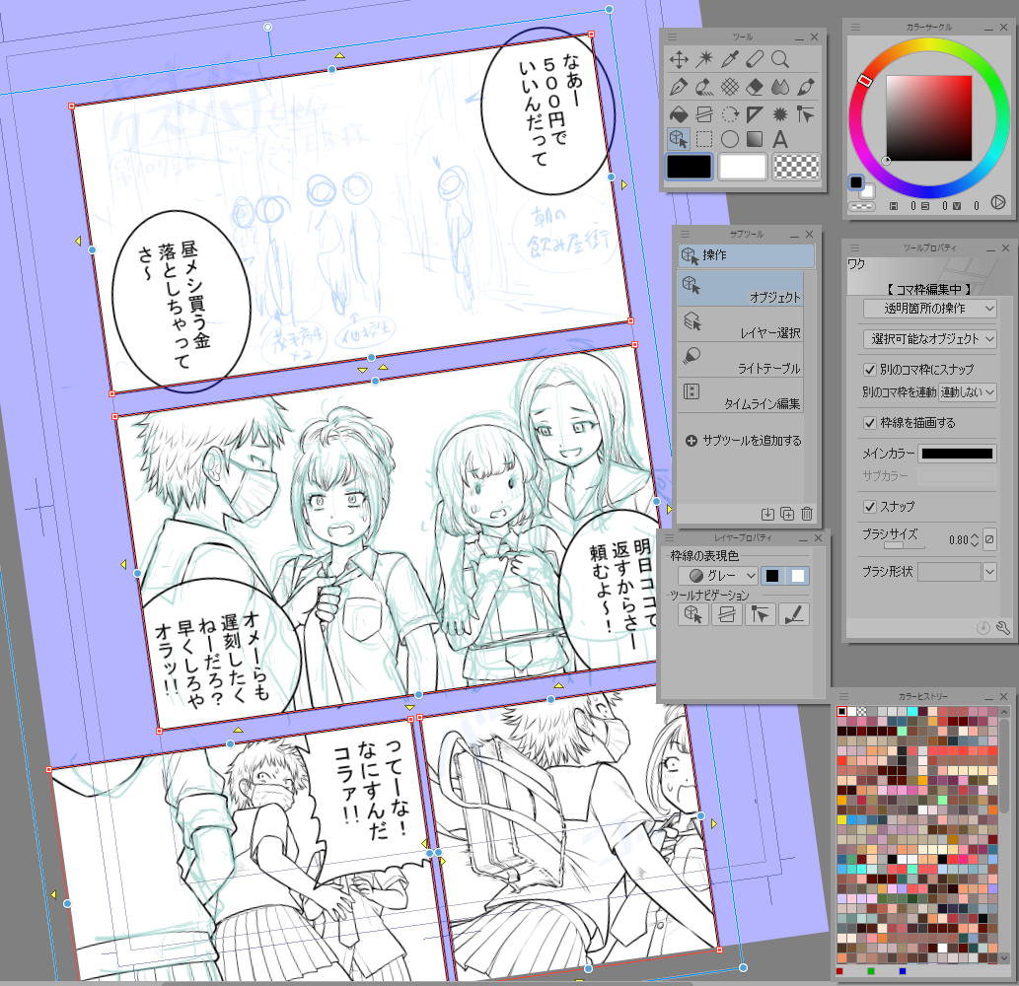Select the Rectangle Selection marquee tool

pos(703,139)
